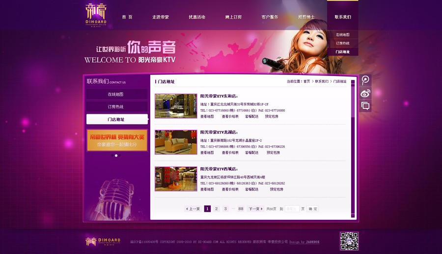Open 西城店 store photo thumbnail
Viewport: 442px width, 254px height.
176,179
